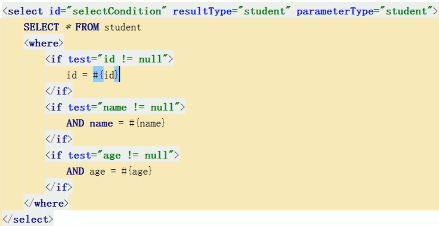Click the closing </where> tag
This screenshot has width=439, height=226.
tap(46, 203)
